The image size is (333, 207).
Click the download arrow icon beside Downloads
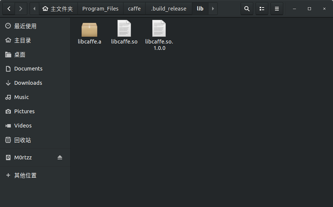click(8, 83)
